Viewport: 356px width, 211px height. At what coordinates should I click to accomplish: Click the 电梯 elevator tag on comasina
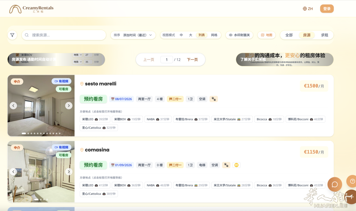pyautogui.click(x=202, y=165)
